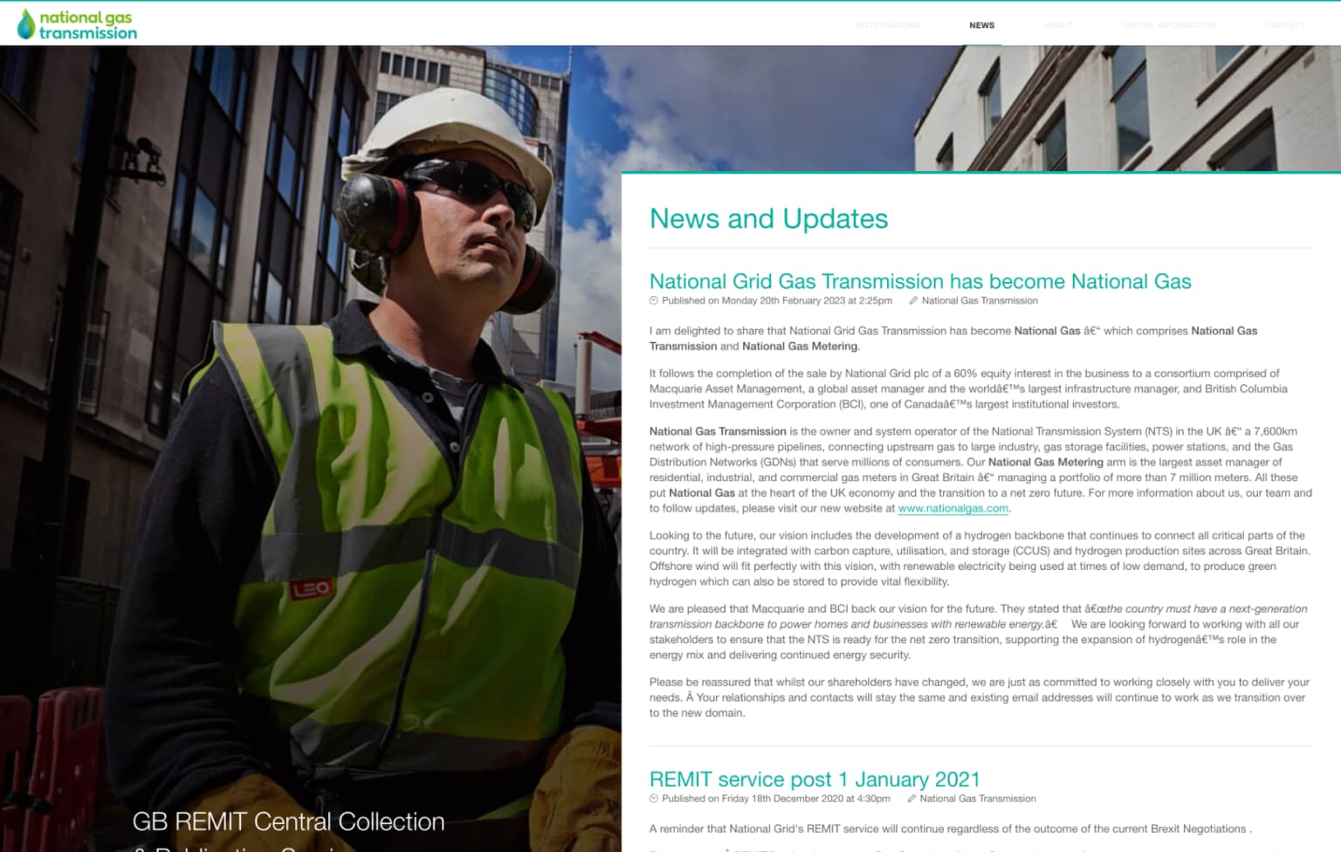Go to the About page
The width and height of the screenshot is (1341, 852).
(x=1058, y=25)
